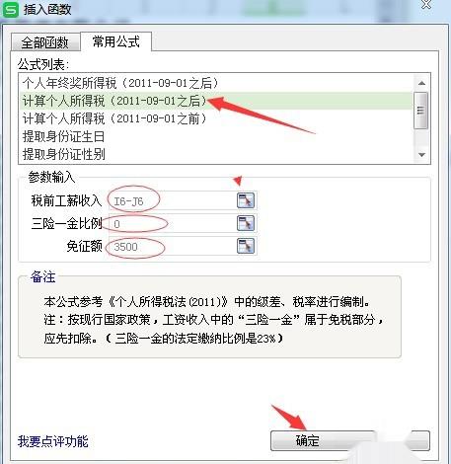
Task: Click the formula list scrollbar thumb
Action: pyautogui.click(x=421, y=111)
